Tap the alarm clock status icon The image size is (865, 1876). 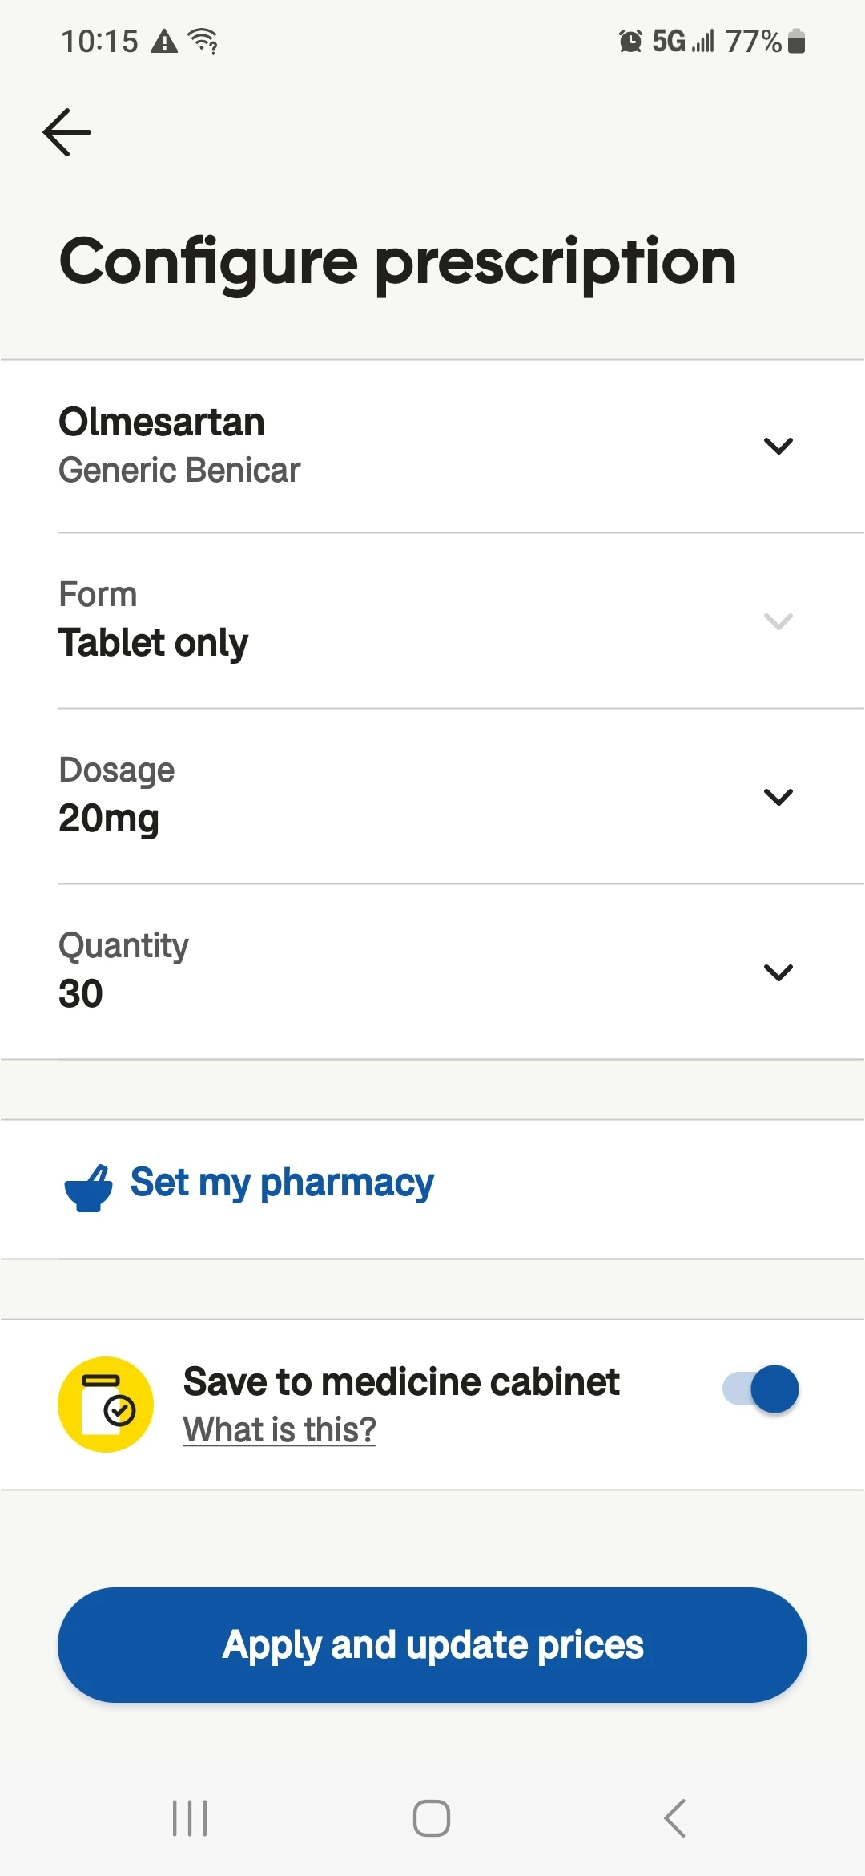pyautogui.click(x=630, y=41)
